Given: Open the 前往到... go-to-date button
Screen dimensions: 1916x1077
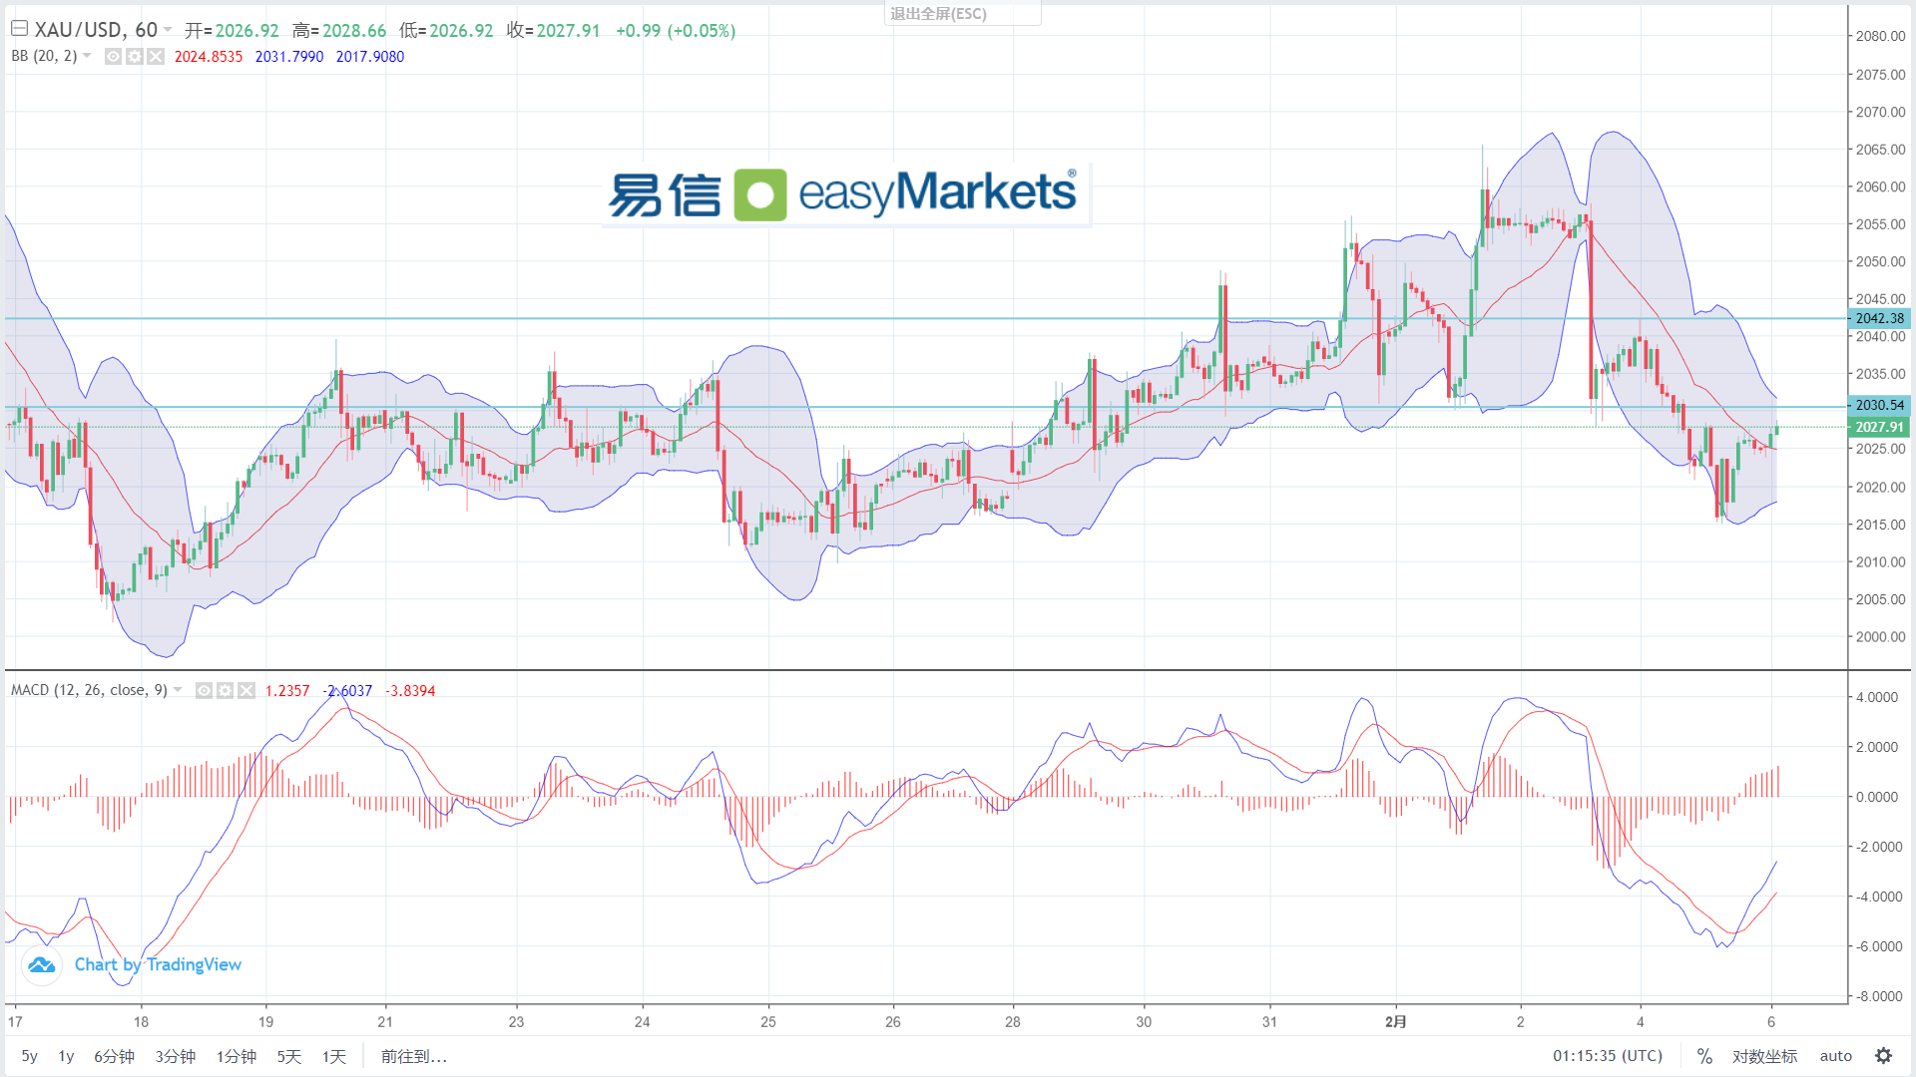Looking at the screenshot, I should pyautogui.click(x=414, y=1056).
